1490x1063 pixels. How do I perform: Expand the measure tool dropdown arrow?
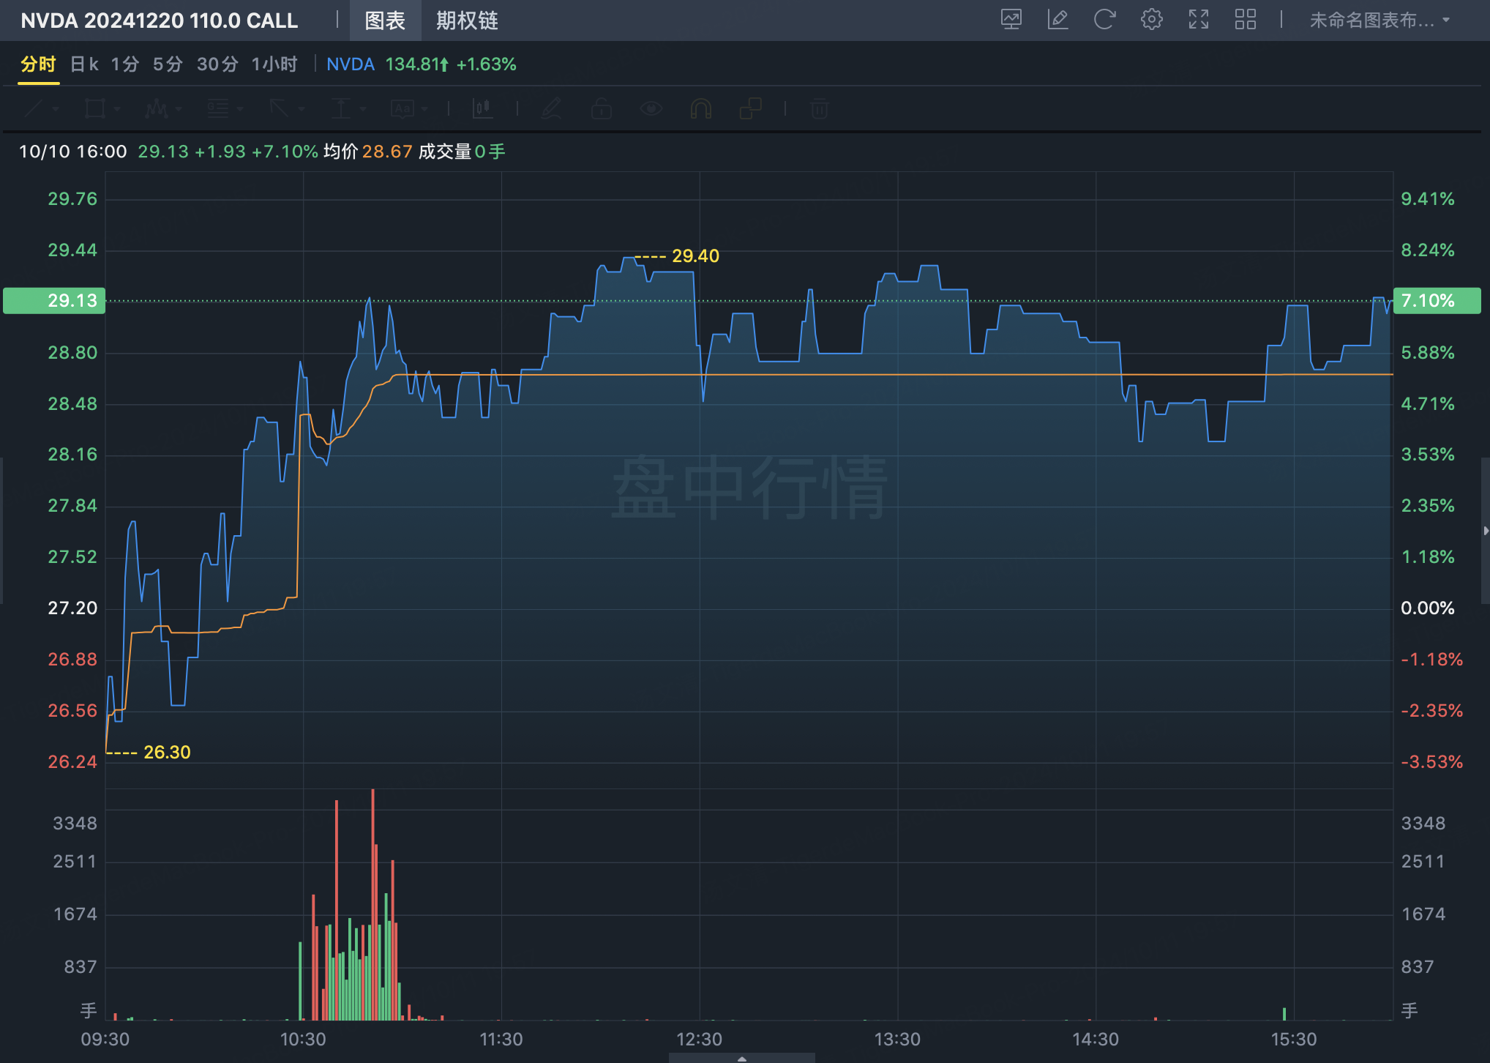pyautogui.click(x=363, y=110)
